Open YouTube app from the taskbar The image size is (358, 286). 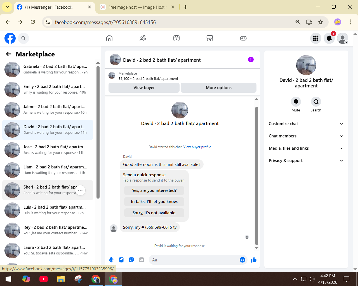[43, 279]
